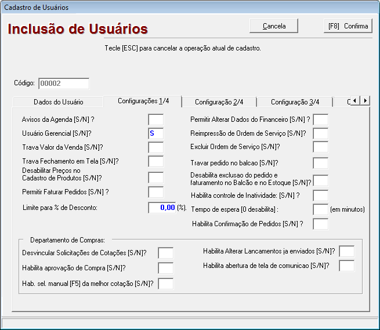Screen dimensions: 380x330
Task: Click Desvincular Solicitações de Cotações field
Action: pos(165,253)
